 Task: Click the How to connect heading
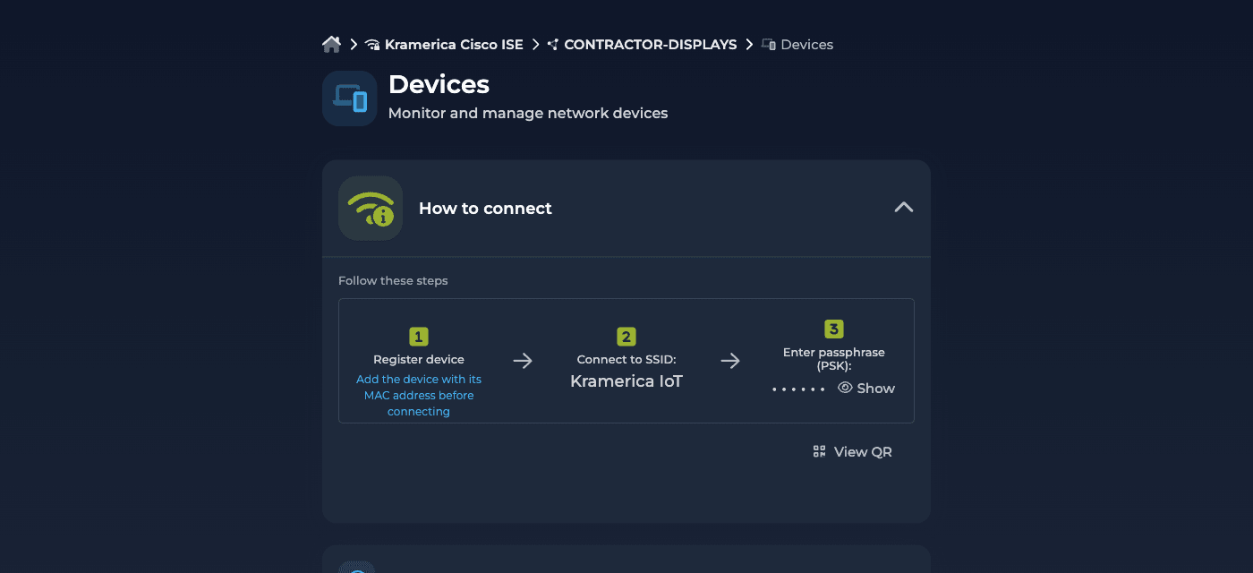coord(485,209)
